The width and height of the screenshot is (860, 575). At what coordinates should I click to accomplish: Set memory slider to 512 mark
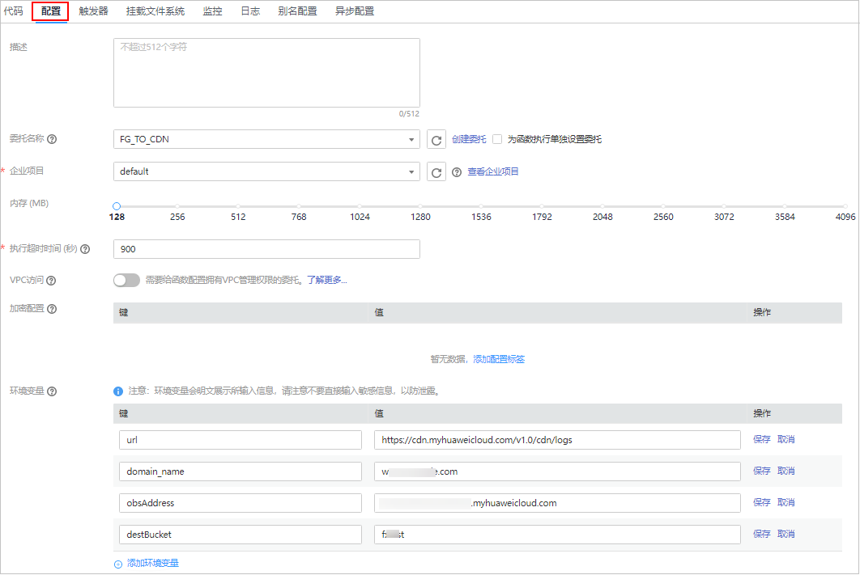tap(238, 206)
